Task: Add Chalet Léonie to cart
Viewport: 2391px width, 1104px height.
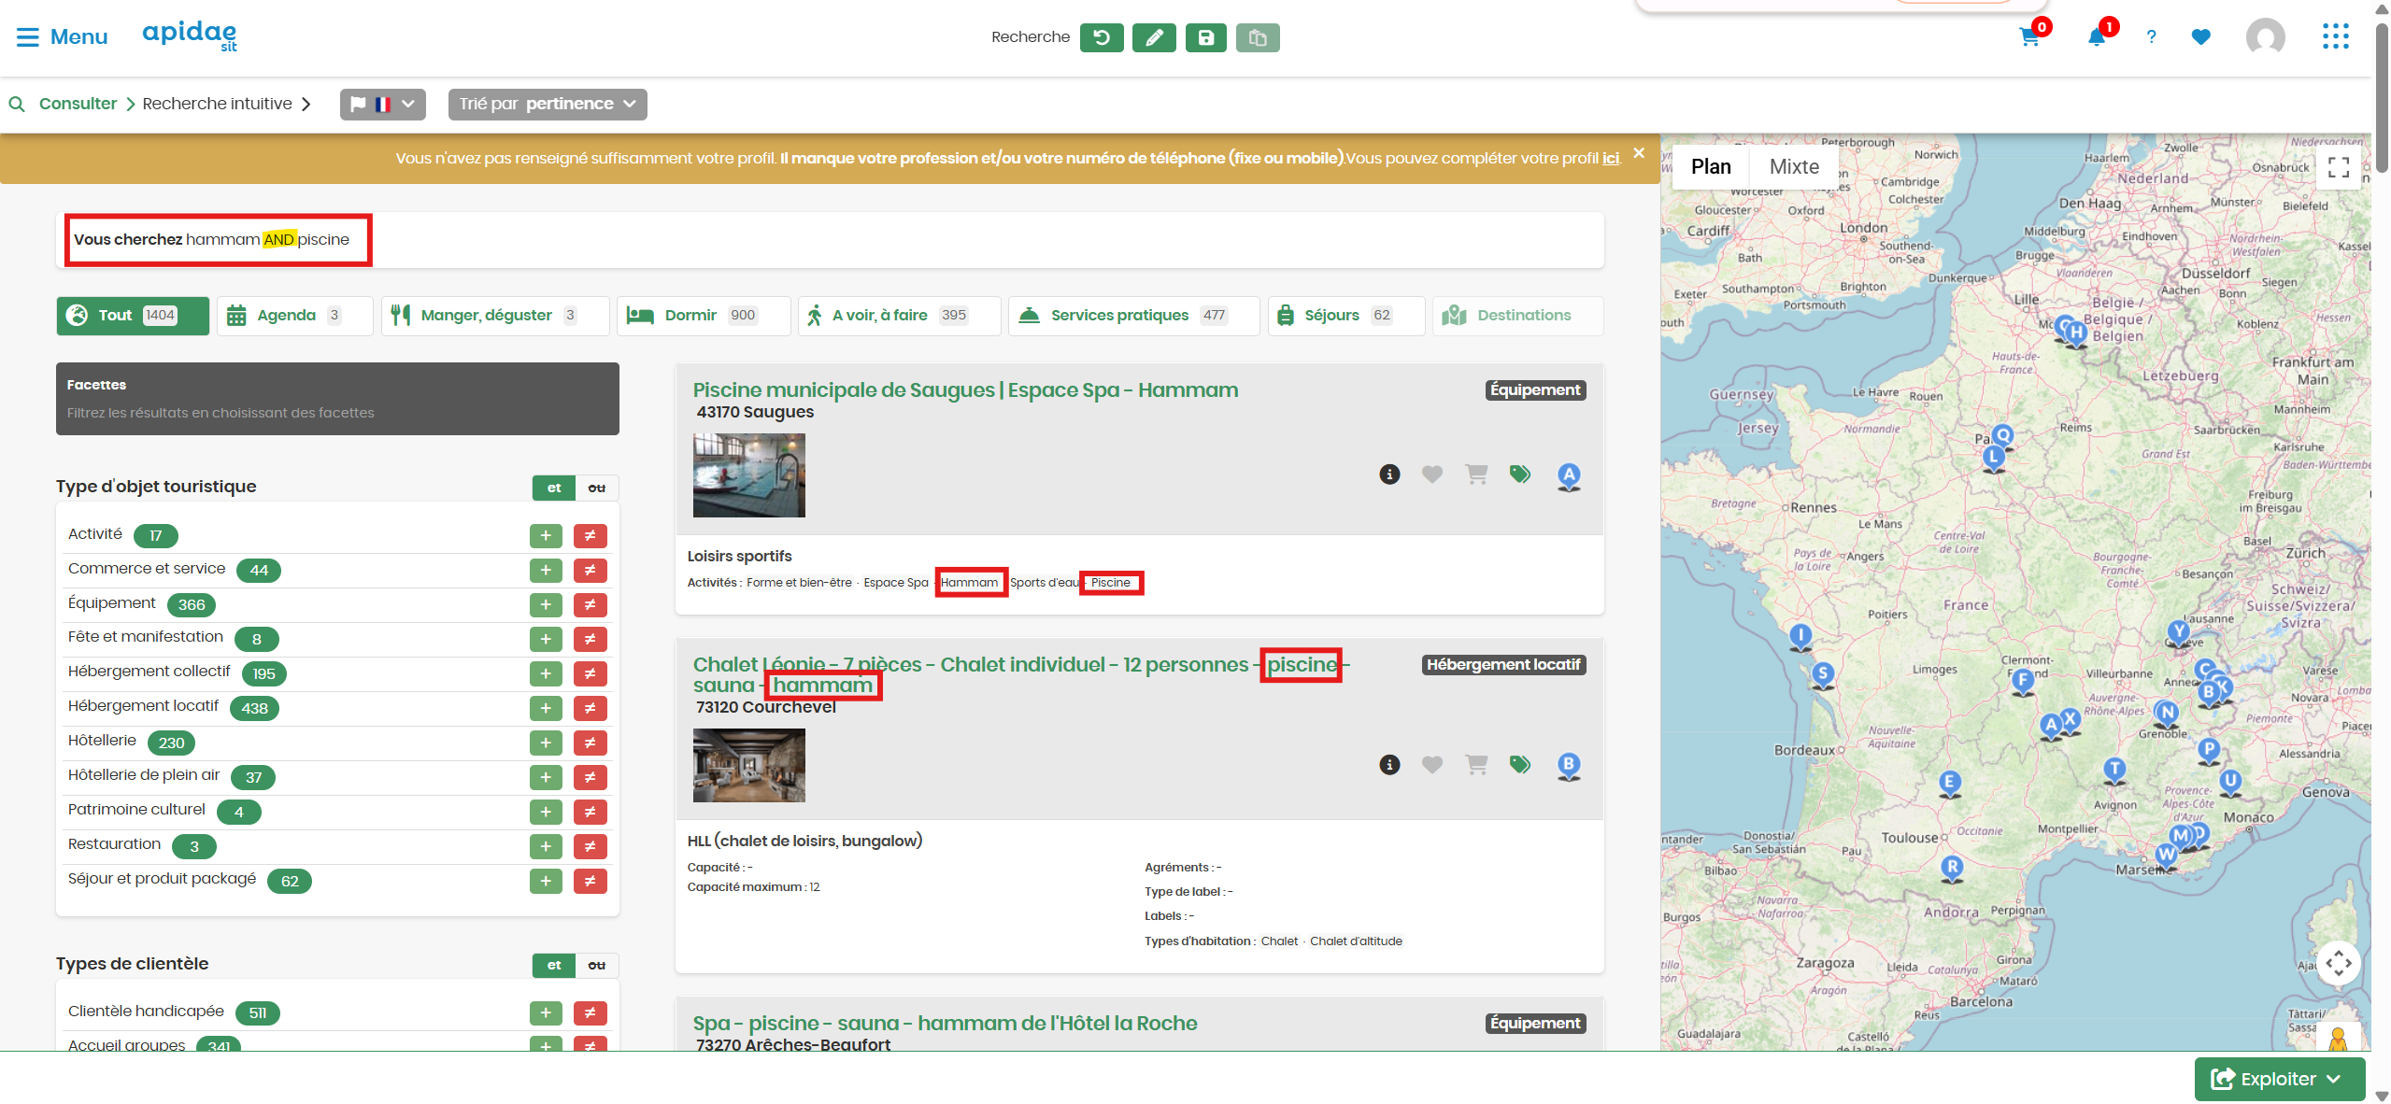Action: coord(1476,765)
